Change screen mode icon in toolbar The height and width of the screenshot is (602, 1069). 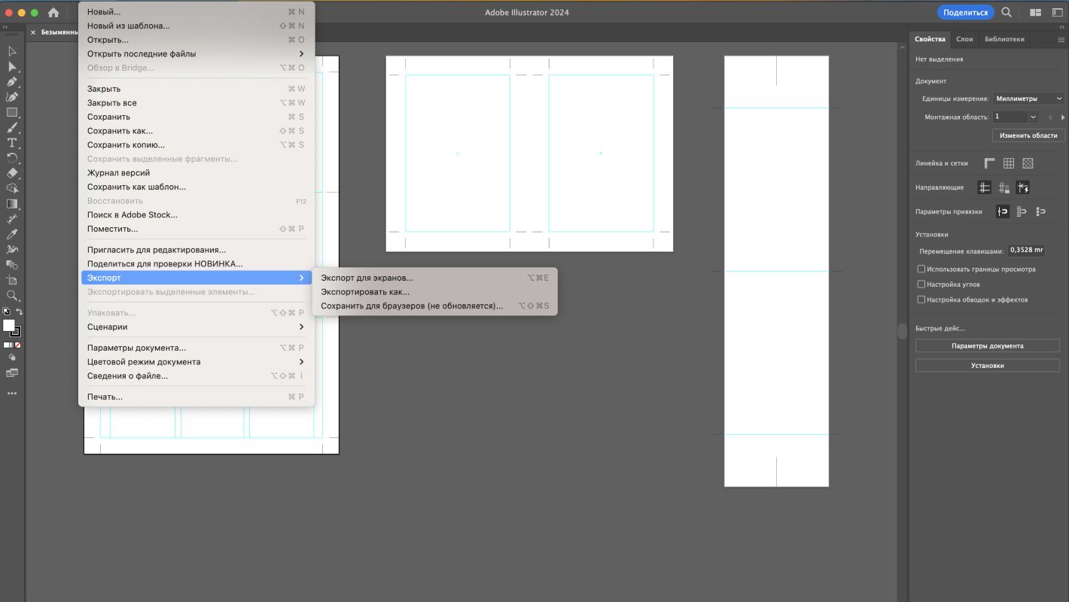coord(12,372)
